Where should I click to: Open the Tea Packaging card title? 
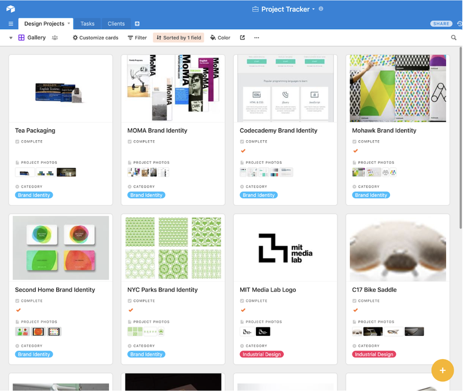click(x=35, y=130)
